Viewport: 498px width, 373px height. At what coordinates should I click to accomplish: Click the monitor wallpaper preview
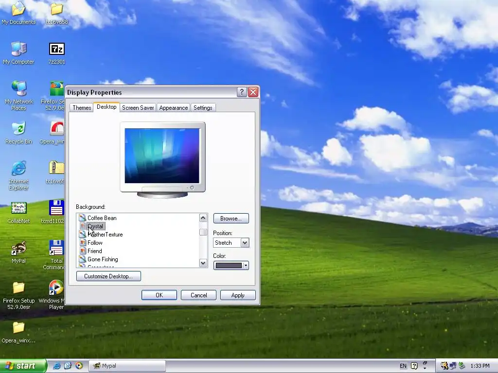[x=162, y=156]
